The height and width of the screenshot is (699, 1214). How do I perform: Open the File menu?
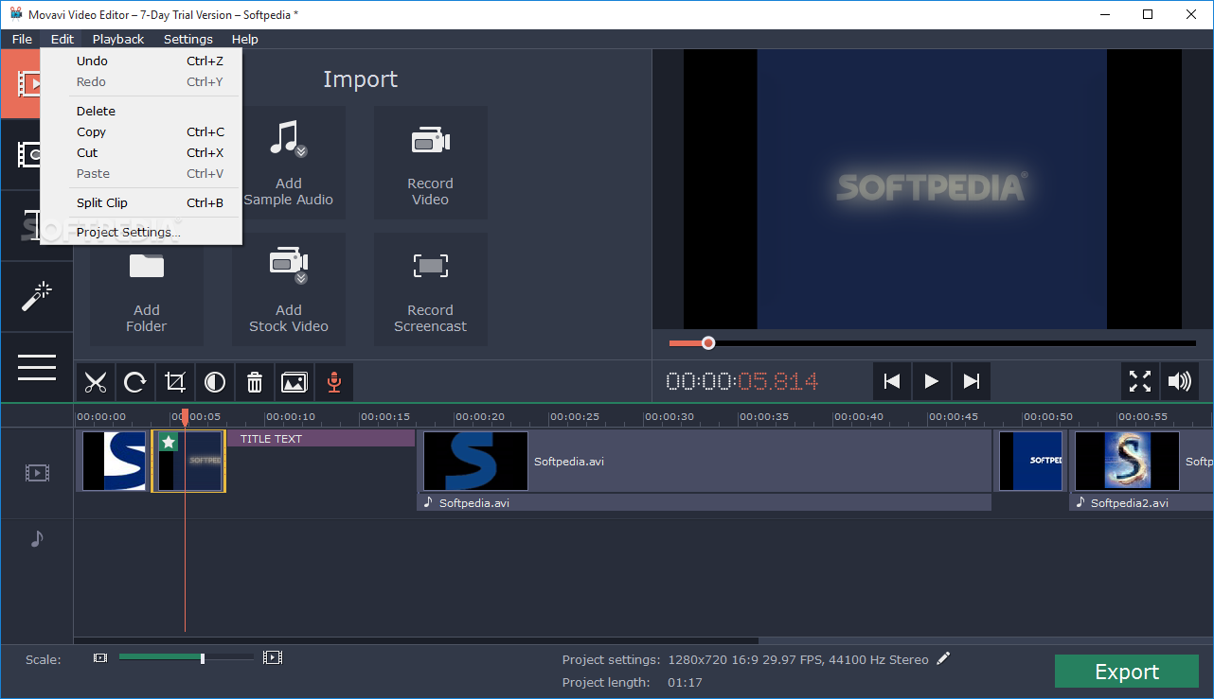pyautogui.click(x=22, y=39)
